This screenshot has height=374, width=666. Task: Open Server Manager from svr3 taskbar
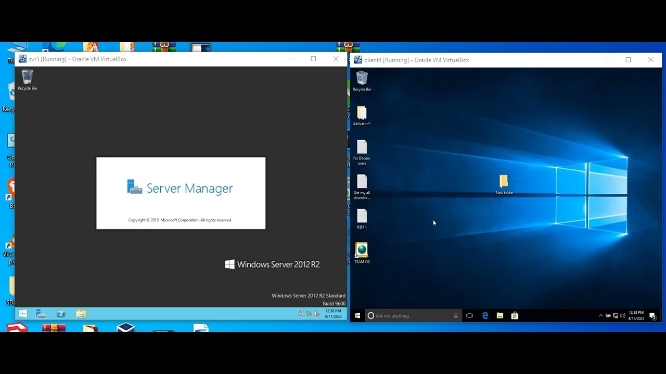tap(41, 314)
